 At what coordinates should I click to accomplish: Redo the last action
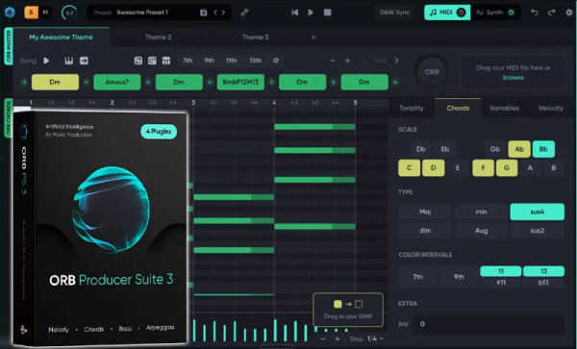click(x=551, y=12)
